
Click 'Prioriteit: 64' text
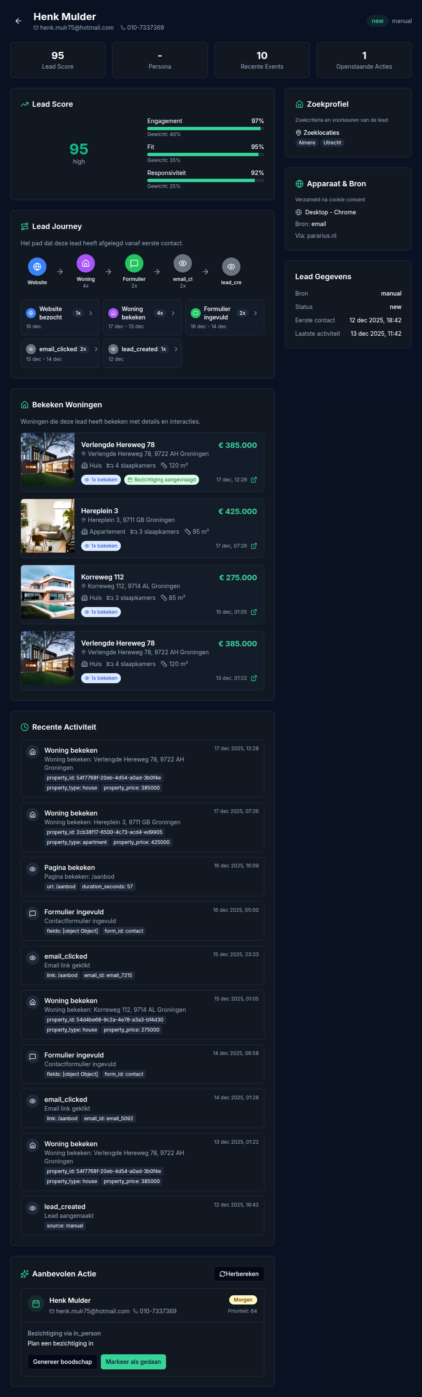tap(242, 1311)
